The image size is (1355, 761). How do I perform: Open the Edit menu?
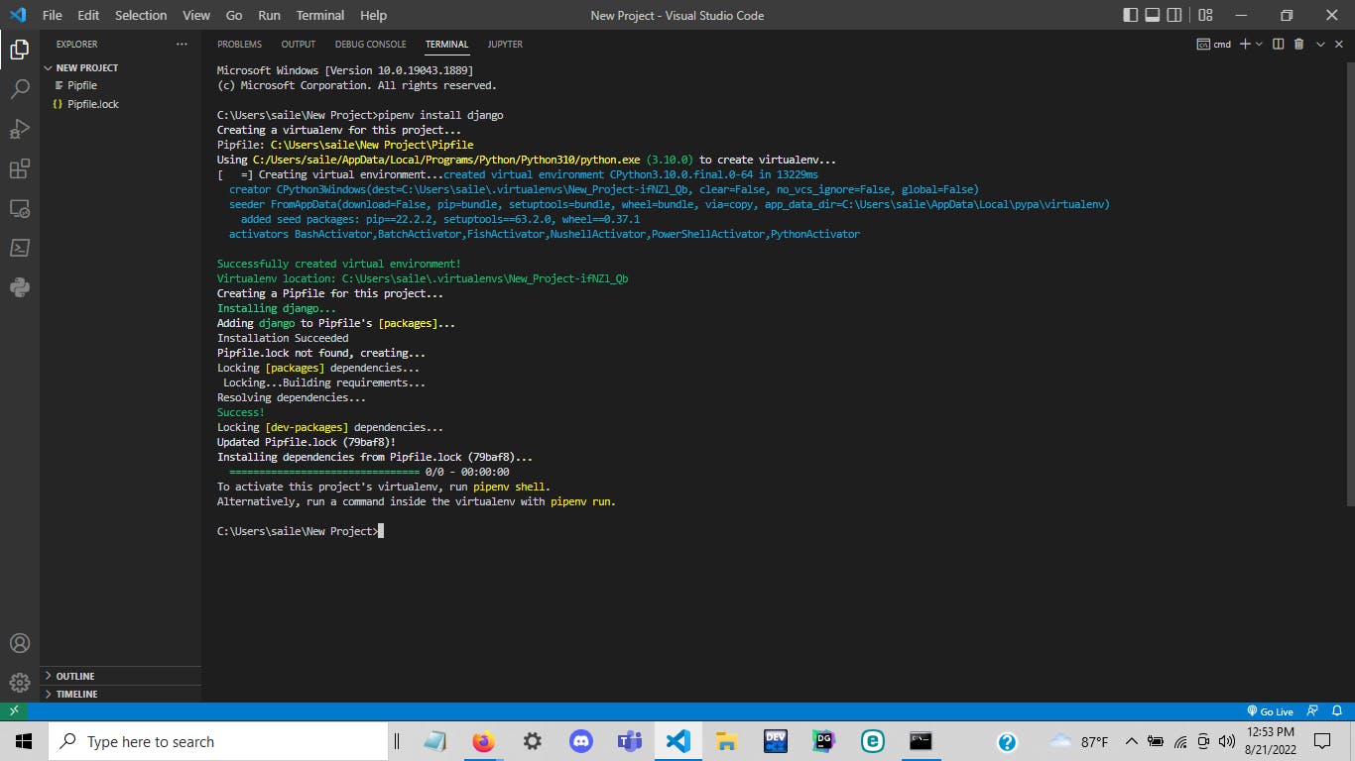[88, 15]
